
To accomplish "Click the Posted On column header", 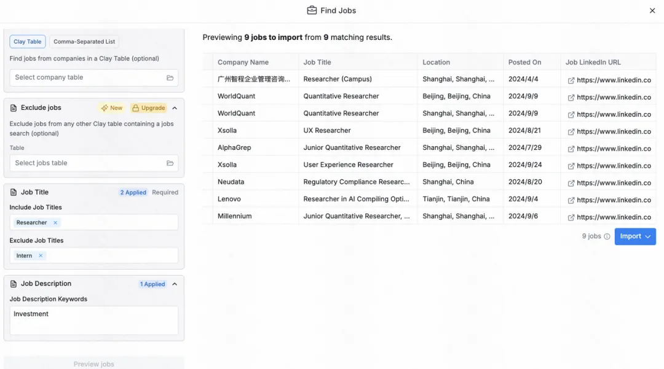I will point(524,62).
